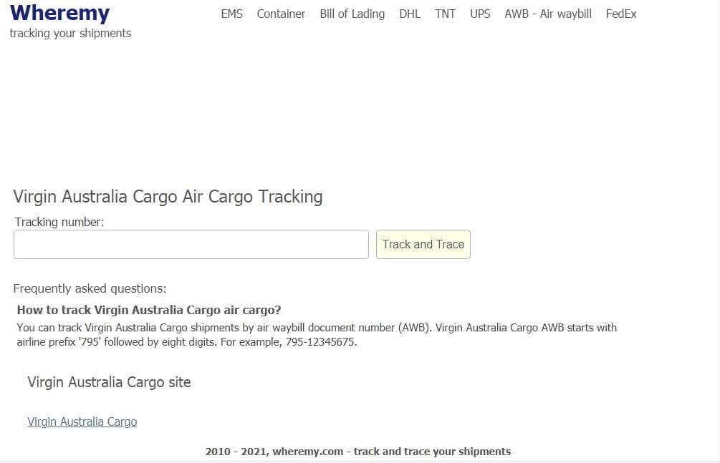Click the example AWB number 795-12345675 text

321,342
